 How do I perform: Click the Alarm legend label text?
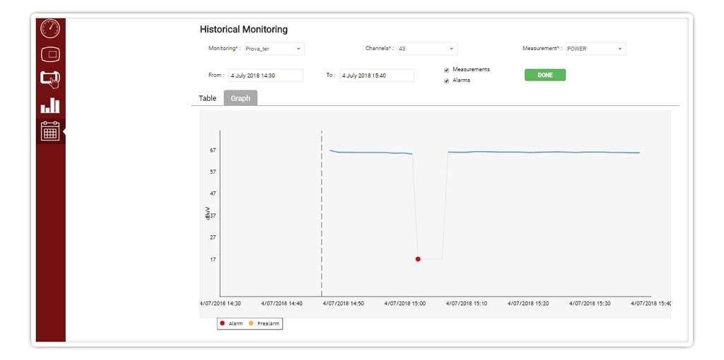[x=235, y=323]
